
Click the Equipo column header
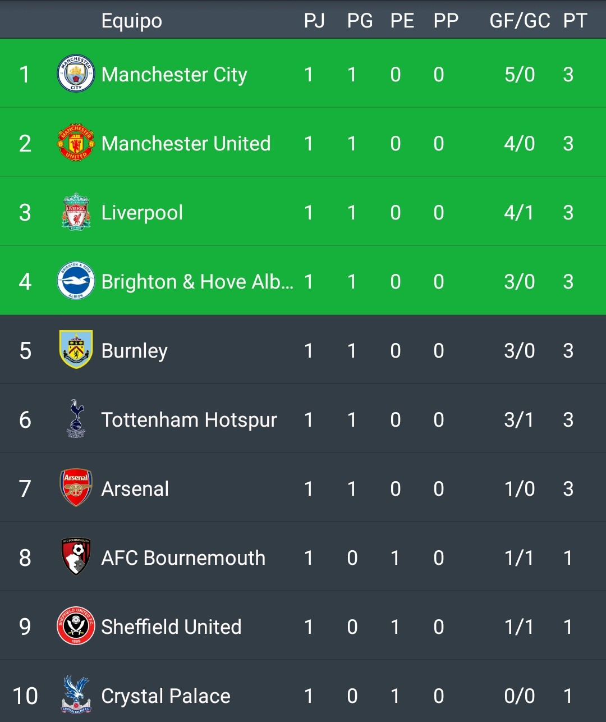131,21
